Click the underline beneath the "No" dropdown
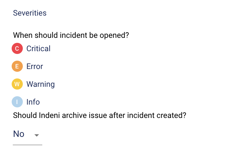Viewport: 228px width, 153px height. click(28, 145)
